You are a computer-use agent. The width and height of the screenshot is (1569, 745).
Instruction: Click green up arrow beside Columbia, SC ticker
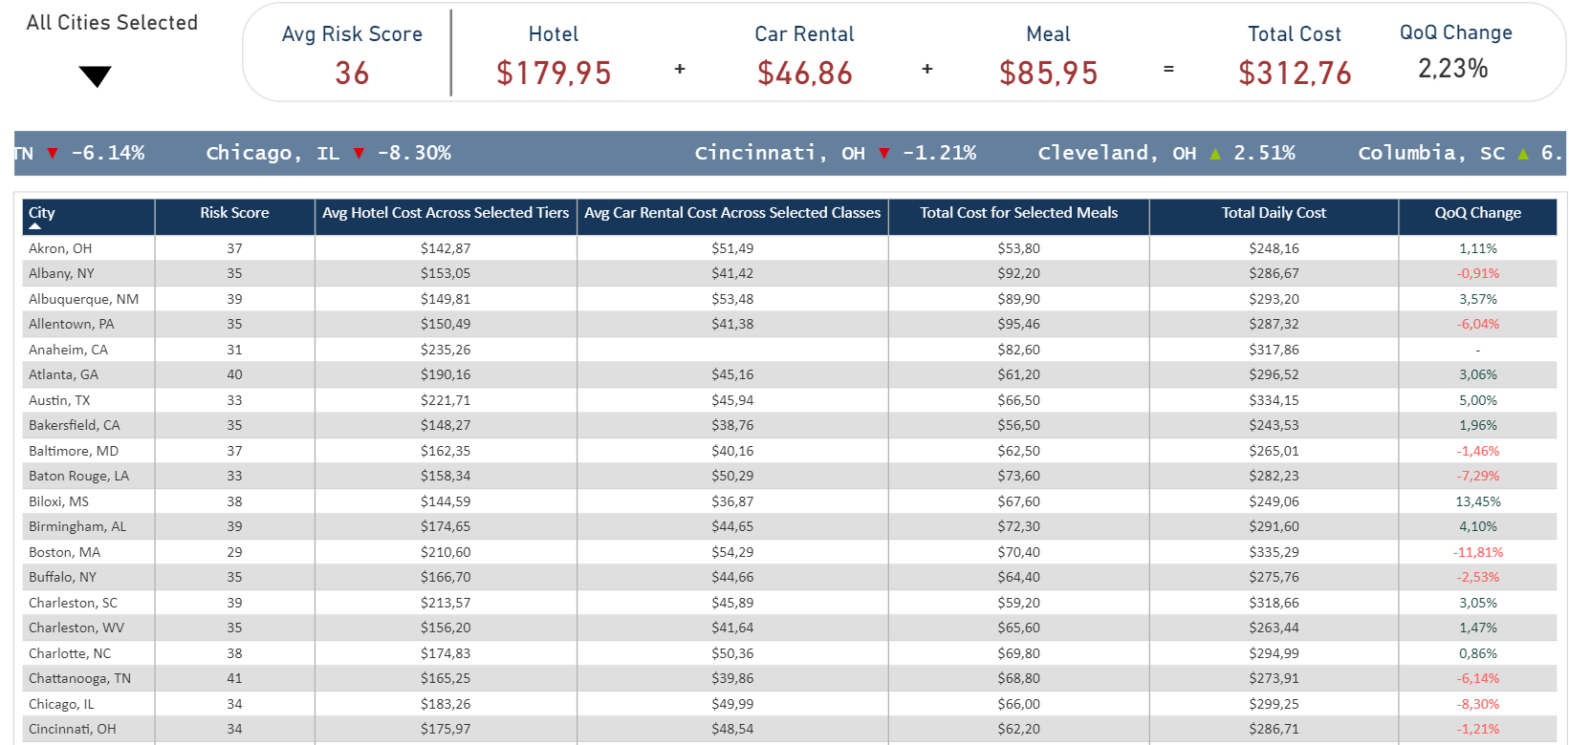1523,154
